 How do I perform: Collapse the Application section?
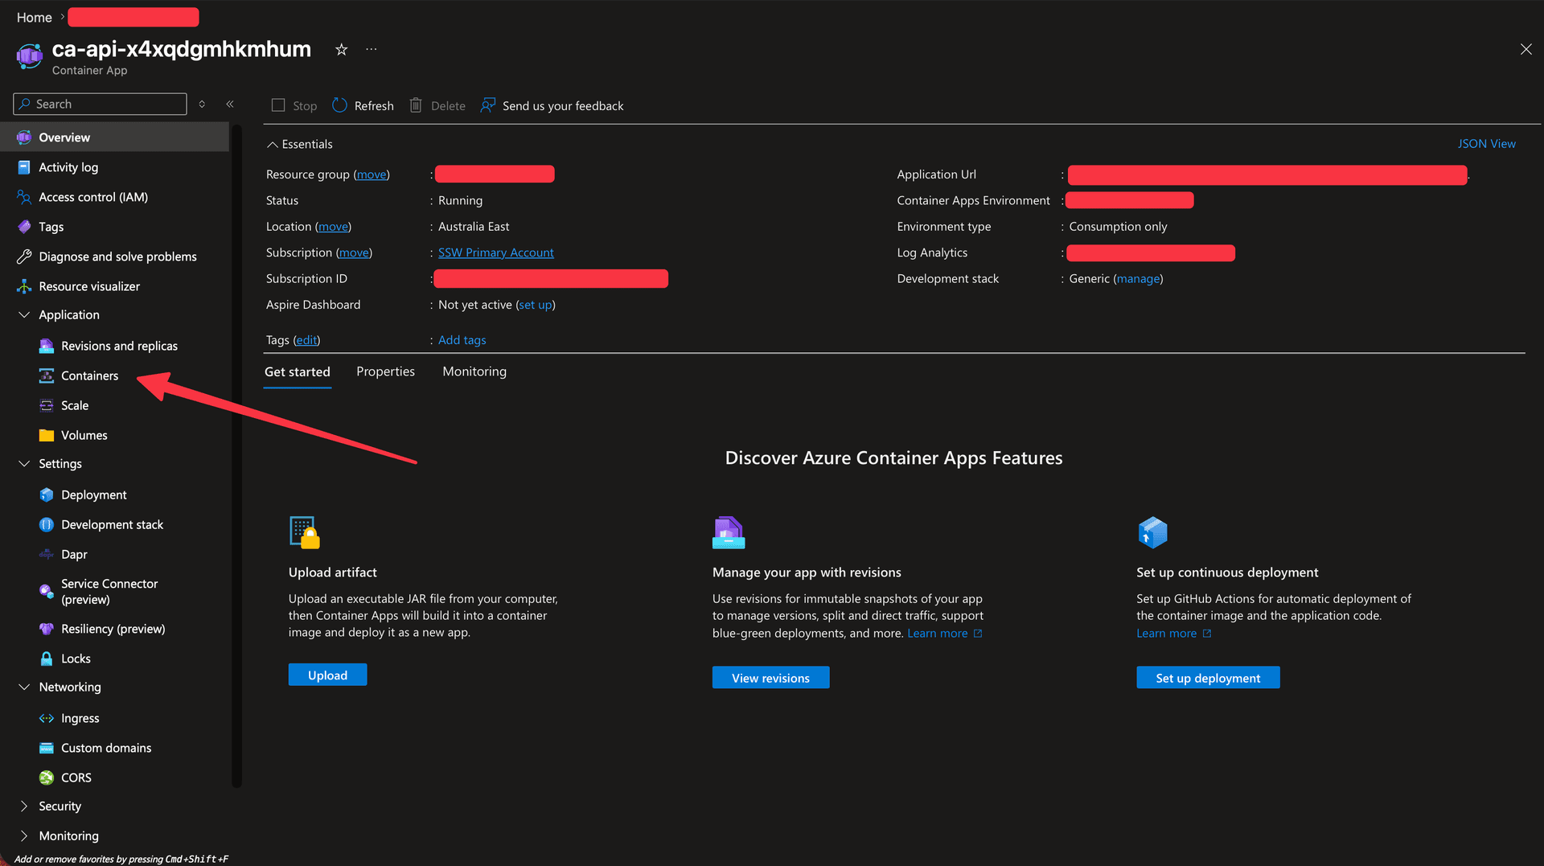[x=24, y=315]
